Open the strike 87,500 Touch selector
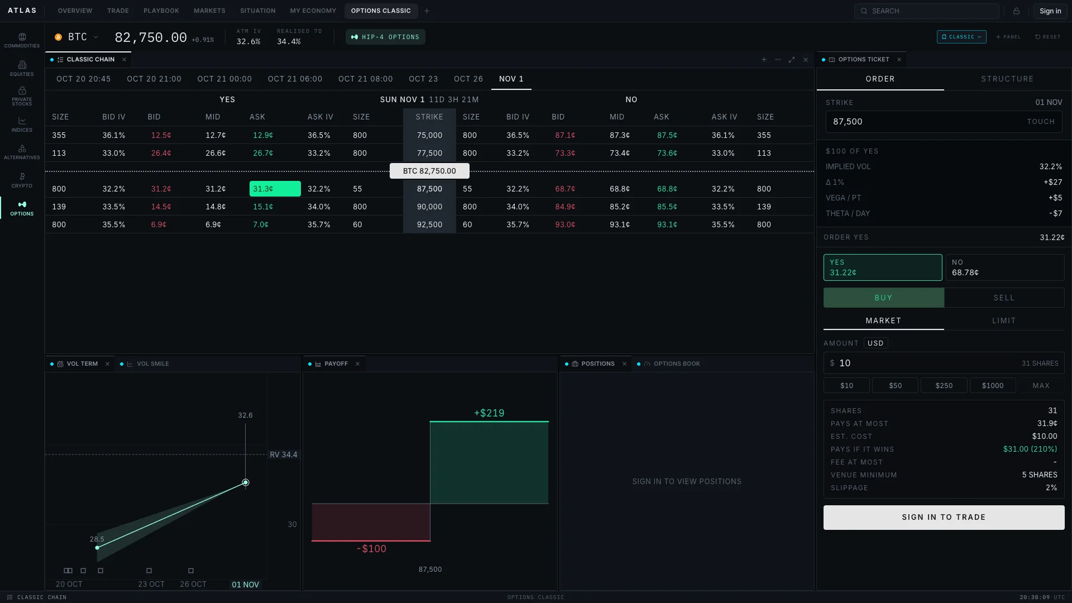The width and height of the screenshot is (1072, 603). click(x=944, y=122)
